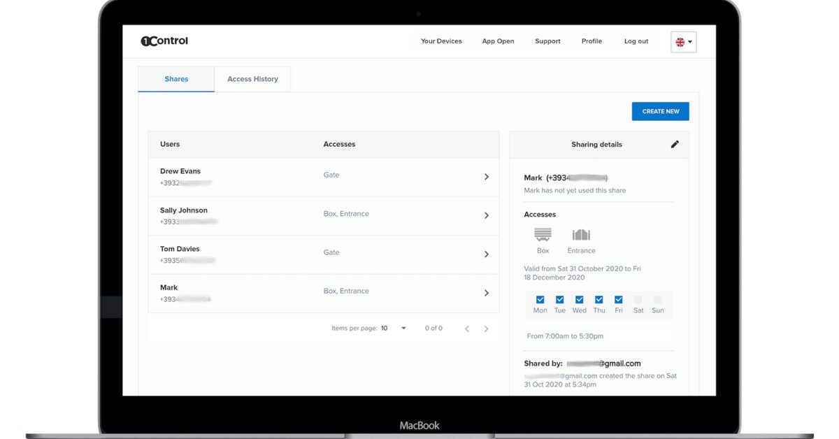The width and height of the screenshot is (839, 439).
Task: Select the Tom Davies user name
Action: tap(180, 249)
